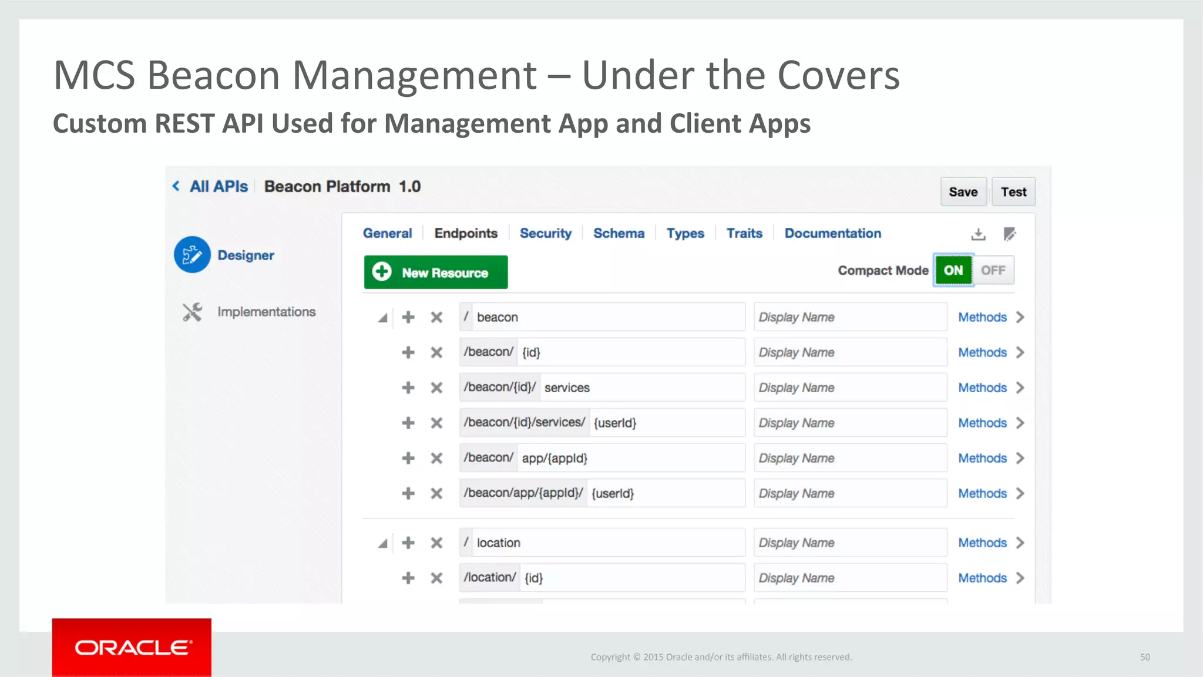
Task: Delete the /beacon/{id}/services resource
Action: [436, 388]
